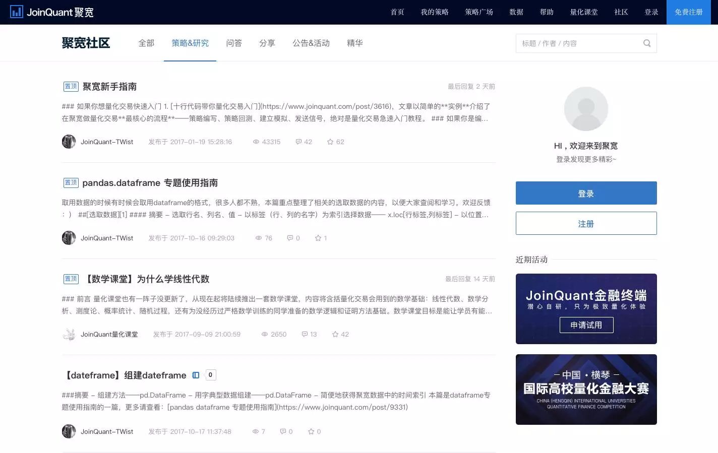
Task: Switch to the 公告&活动 tab
Action: tap(311, 43)
